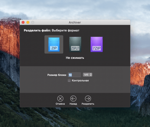Screen dimensions: 150x127
Task: Enable the Контрольная checkbox
Action: point(69,80)
